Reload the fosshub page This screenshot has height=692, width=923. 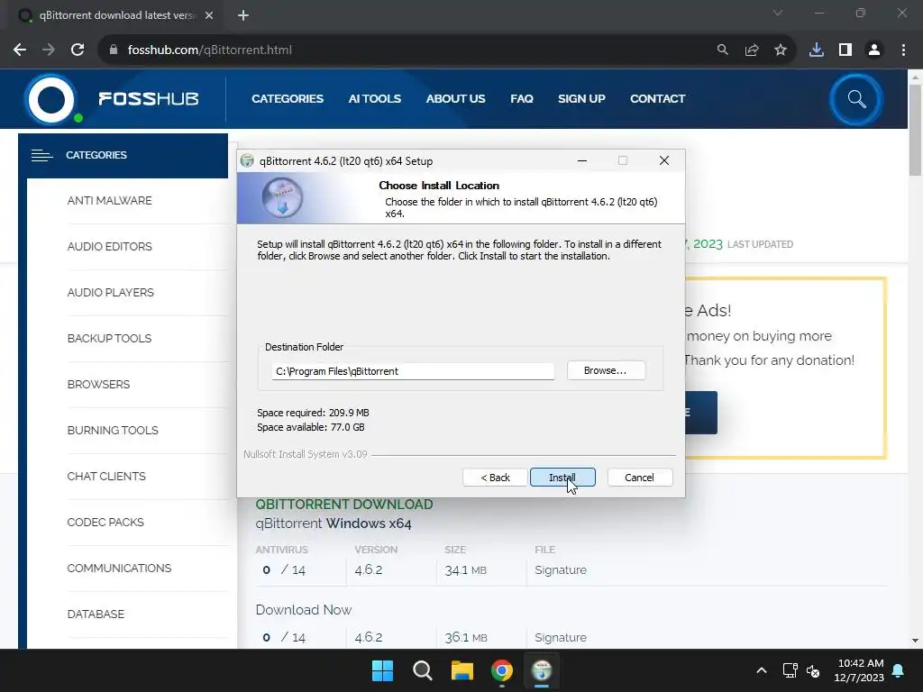(78, 50)
